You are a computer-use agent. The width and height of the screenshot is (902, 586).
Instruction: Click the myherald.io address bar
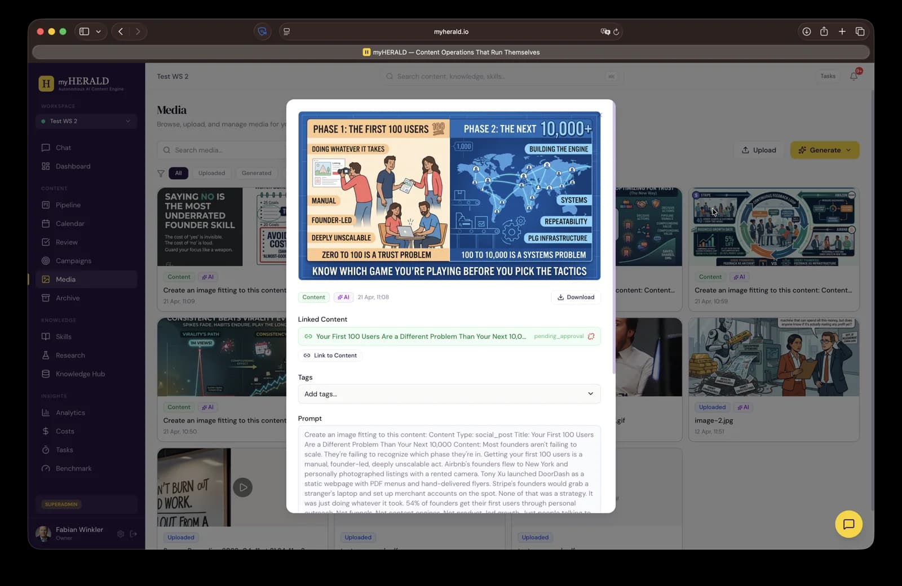[x=451, y=32]
